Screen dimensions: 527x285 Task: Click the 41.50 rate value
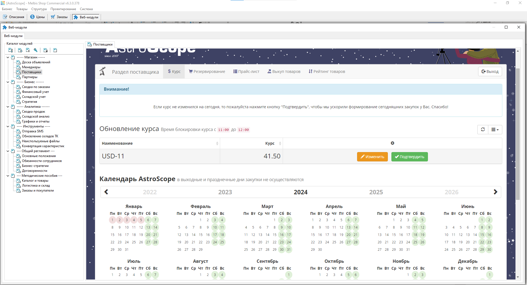[x=272, y=156]
